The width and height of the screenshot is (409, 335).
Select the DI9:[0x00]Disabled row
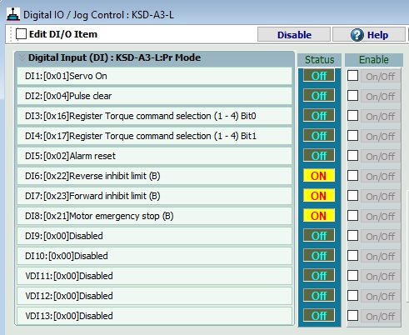[x=154, y=236]
